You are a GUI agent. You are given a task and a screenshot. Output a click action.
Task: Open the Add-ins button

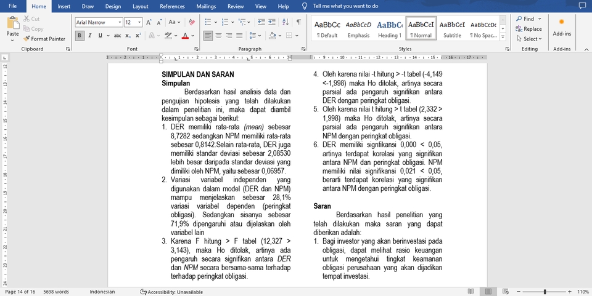(x=562, y=28)
